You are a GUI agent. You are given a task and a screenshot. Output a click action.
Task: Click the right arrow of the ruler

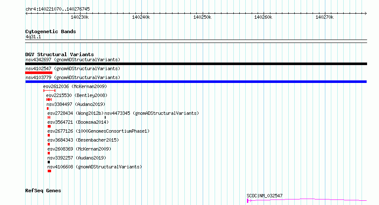(365, 14)
